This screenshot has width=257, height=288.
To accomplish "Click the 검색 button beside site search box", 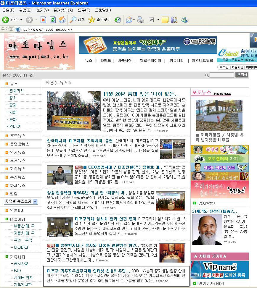I will [x=242, y=75].
